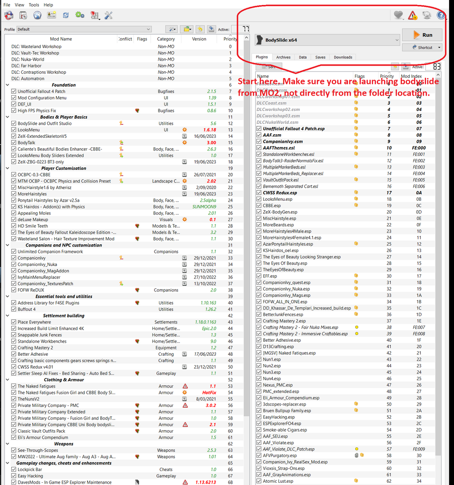This screenshot has height=485, width=454.
Task: Collapse the Weapons separator
Action: (8, 444)
